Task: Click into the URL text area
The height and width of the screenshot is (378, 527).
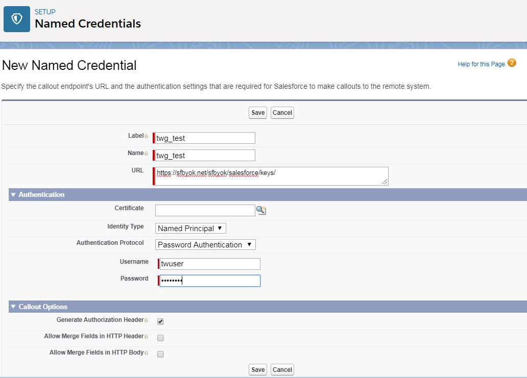Action: (271, 176)
